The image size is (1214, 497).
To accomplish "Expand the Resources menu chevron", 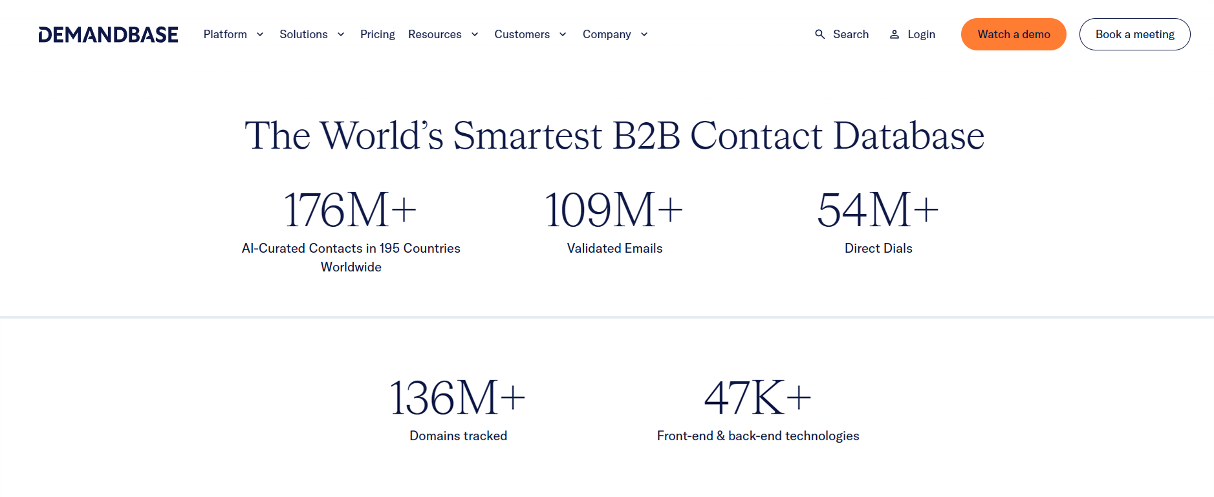I will pos(475,34).
